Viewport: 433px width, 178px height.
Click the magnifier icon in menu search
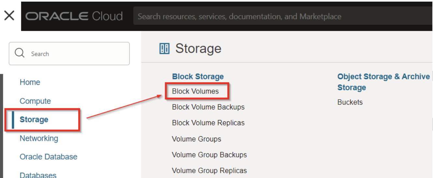pos(20,53)
